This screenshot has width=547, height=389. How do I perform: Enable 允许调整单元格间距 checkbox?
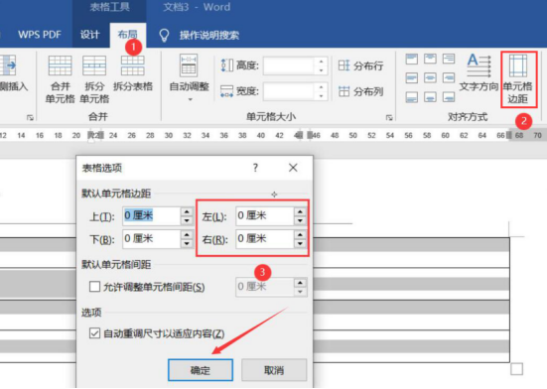(94, 287)
